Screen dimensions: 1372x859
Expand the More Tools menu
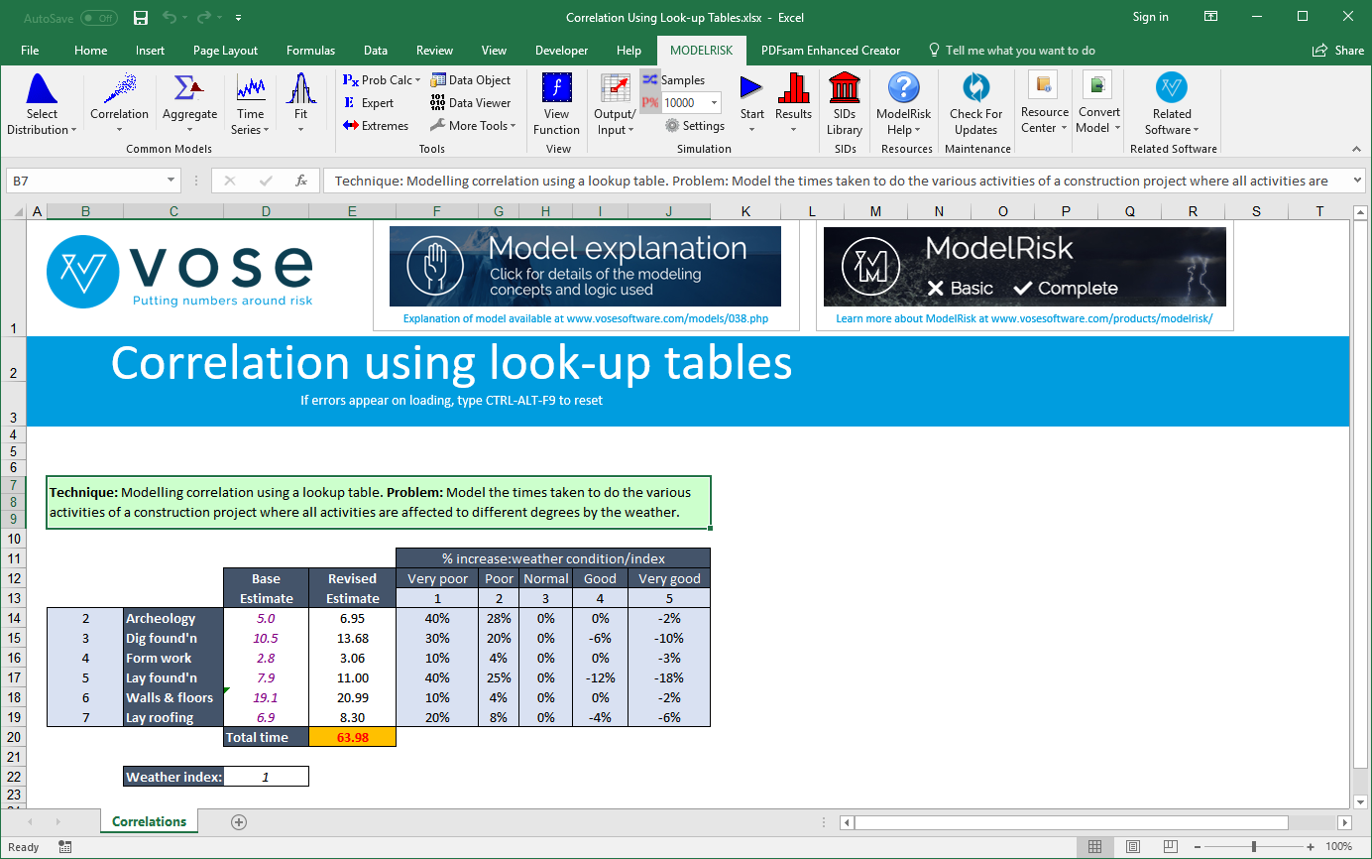(x=474, y=125)
